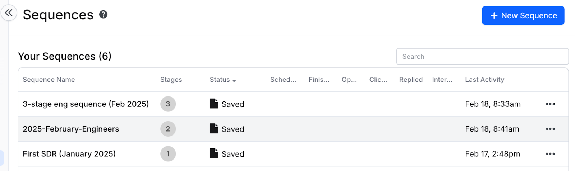Open the Sequences help question-mark icon
Viewport: 575px width, 171px height.
point(103,15)
